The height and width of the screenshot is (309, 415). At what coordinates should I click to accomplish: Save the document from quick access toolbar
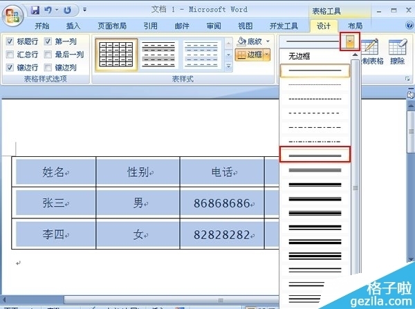tap(35, 10)
